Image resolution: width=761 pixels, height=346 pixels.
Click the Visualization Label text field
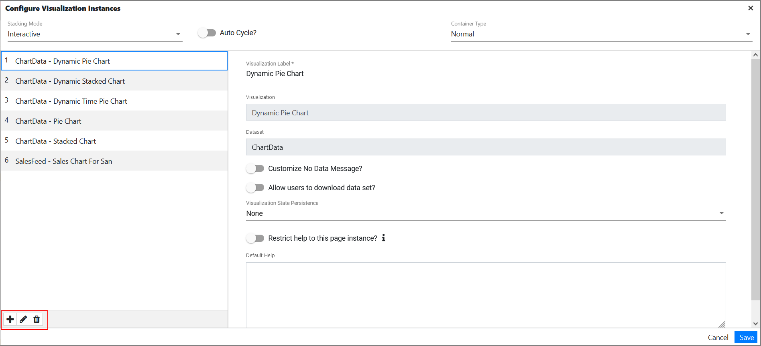coord(486,74)
